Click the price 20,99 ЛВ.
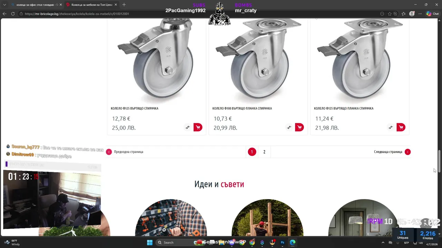 (225, 128)
